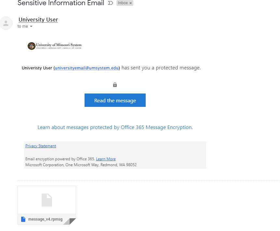Image resolution: width=280 pixels, height=231 pixels.
Task: Click the University of Missouri System text banner
Action: [59, 46]
